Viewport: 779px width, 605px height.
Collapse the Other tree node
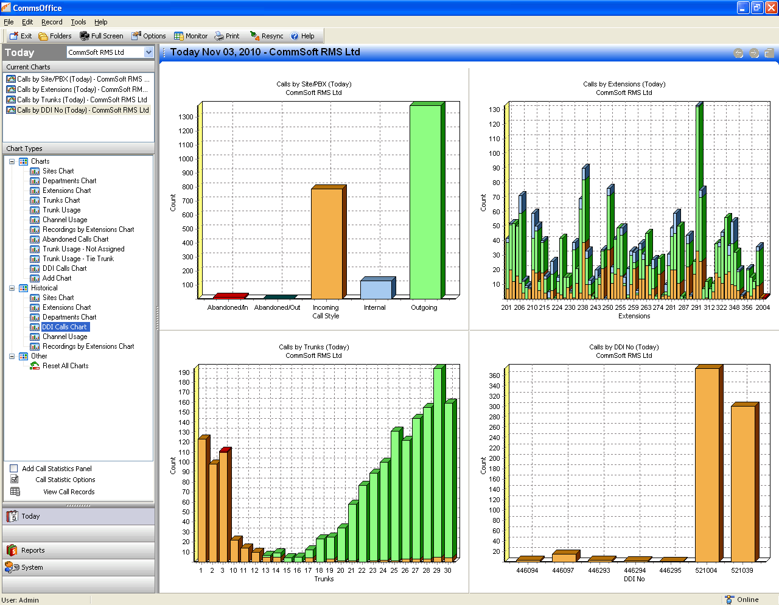tap(12, 356)
